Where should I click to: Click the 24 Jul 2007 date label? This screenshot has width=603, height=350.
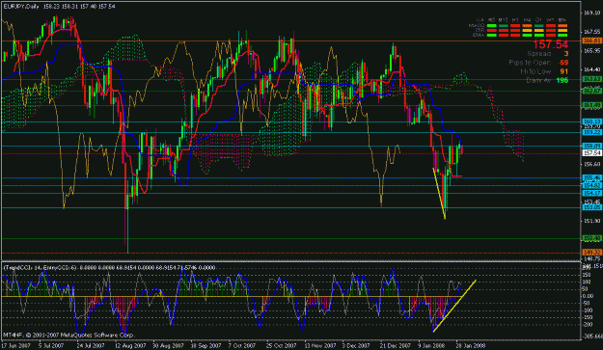click(x=91, y=345)
